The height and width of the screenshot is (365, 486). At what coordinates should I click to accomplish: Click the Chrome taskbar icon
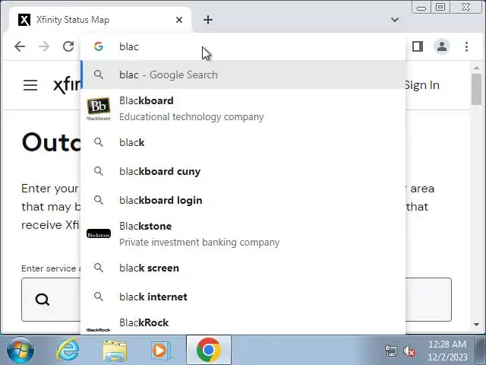(209, 350)
